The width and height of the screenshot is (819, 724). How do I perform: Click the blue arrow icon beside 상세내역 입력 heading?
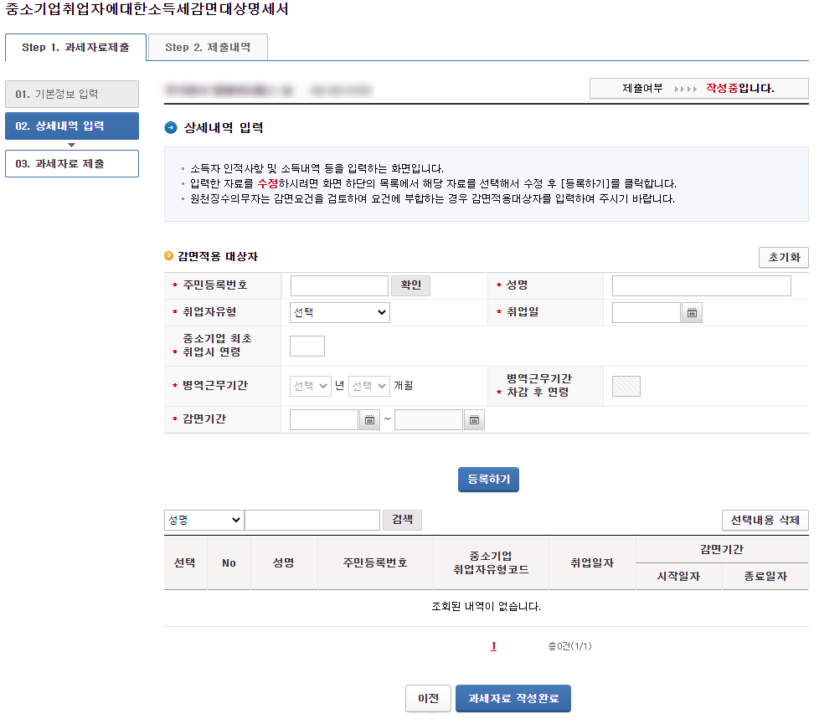[171, 127]
